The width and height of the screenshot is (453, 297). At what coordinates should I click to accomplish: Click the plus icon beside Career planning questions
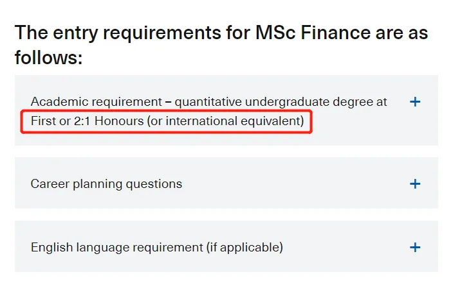point(415,184)
